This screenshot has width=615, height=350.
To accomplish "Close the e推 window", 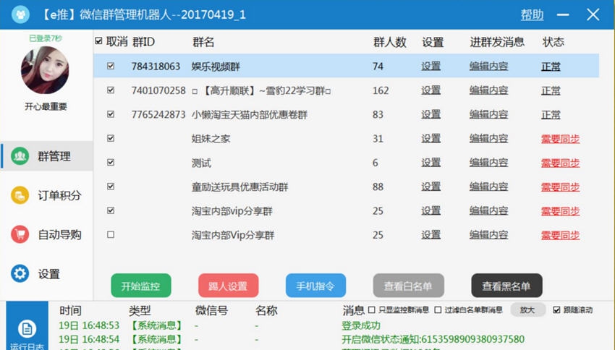I will pyautogui.click(x=593, y=15).
